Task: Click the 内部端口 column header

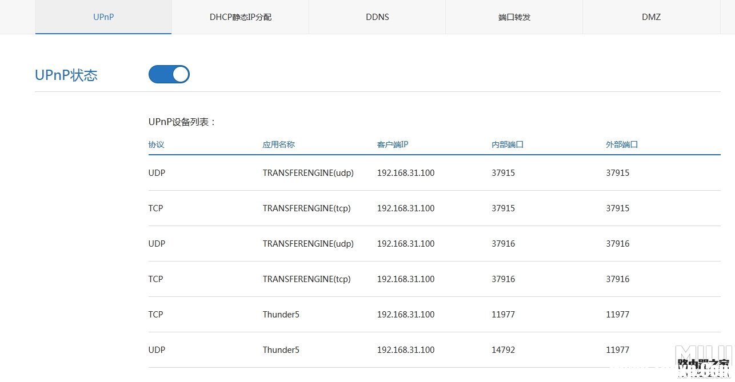Action: coord(508,144)
